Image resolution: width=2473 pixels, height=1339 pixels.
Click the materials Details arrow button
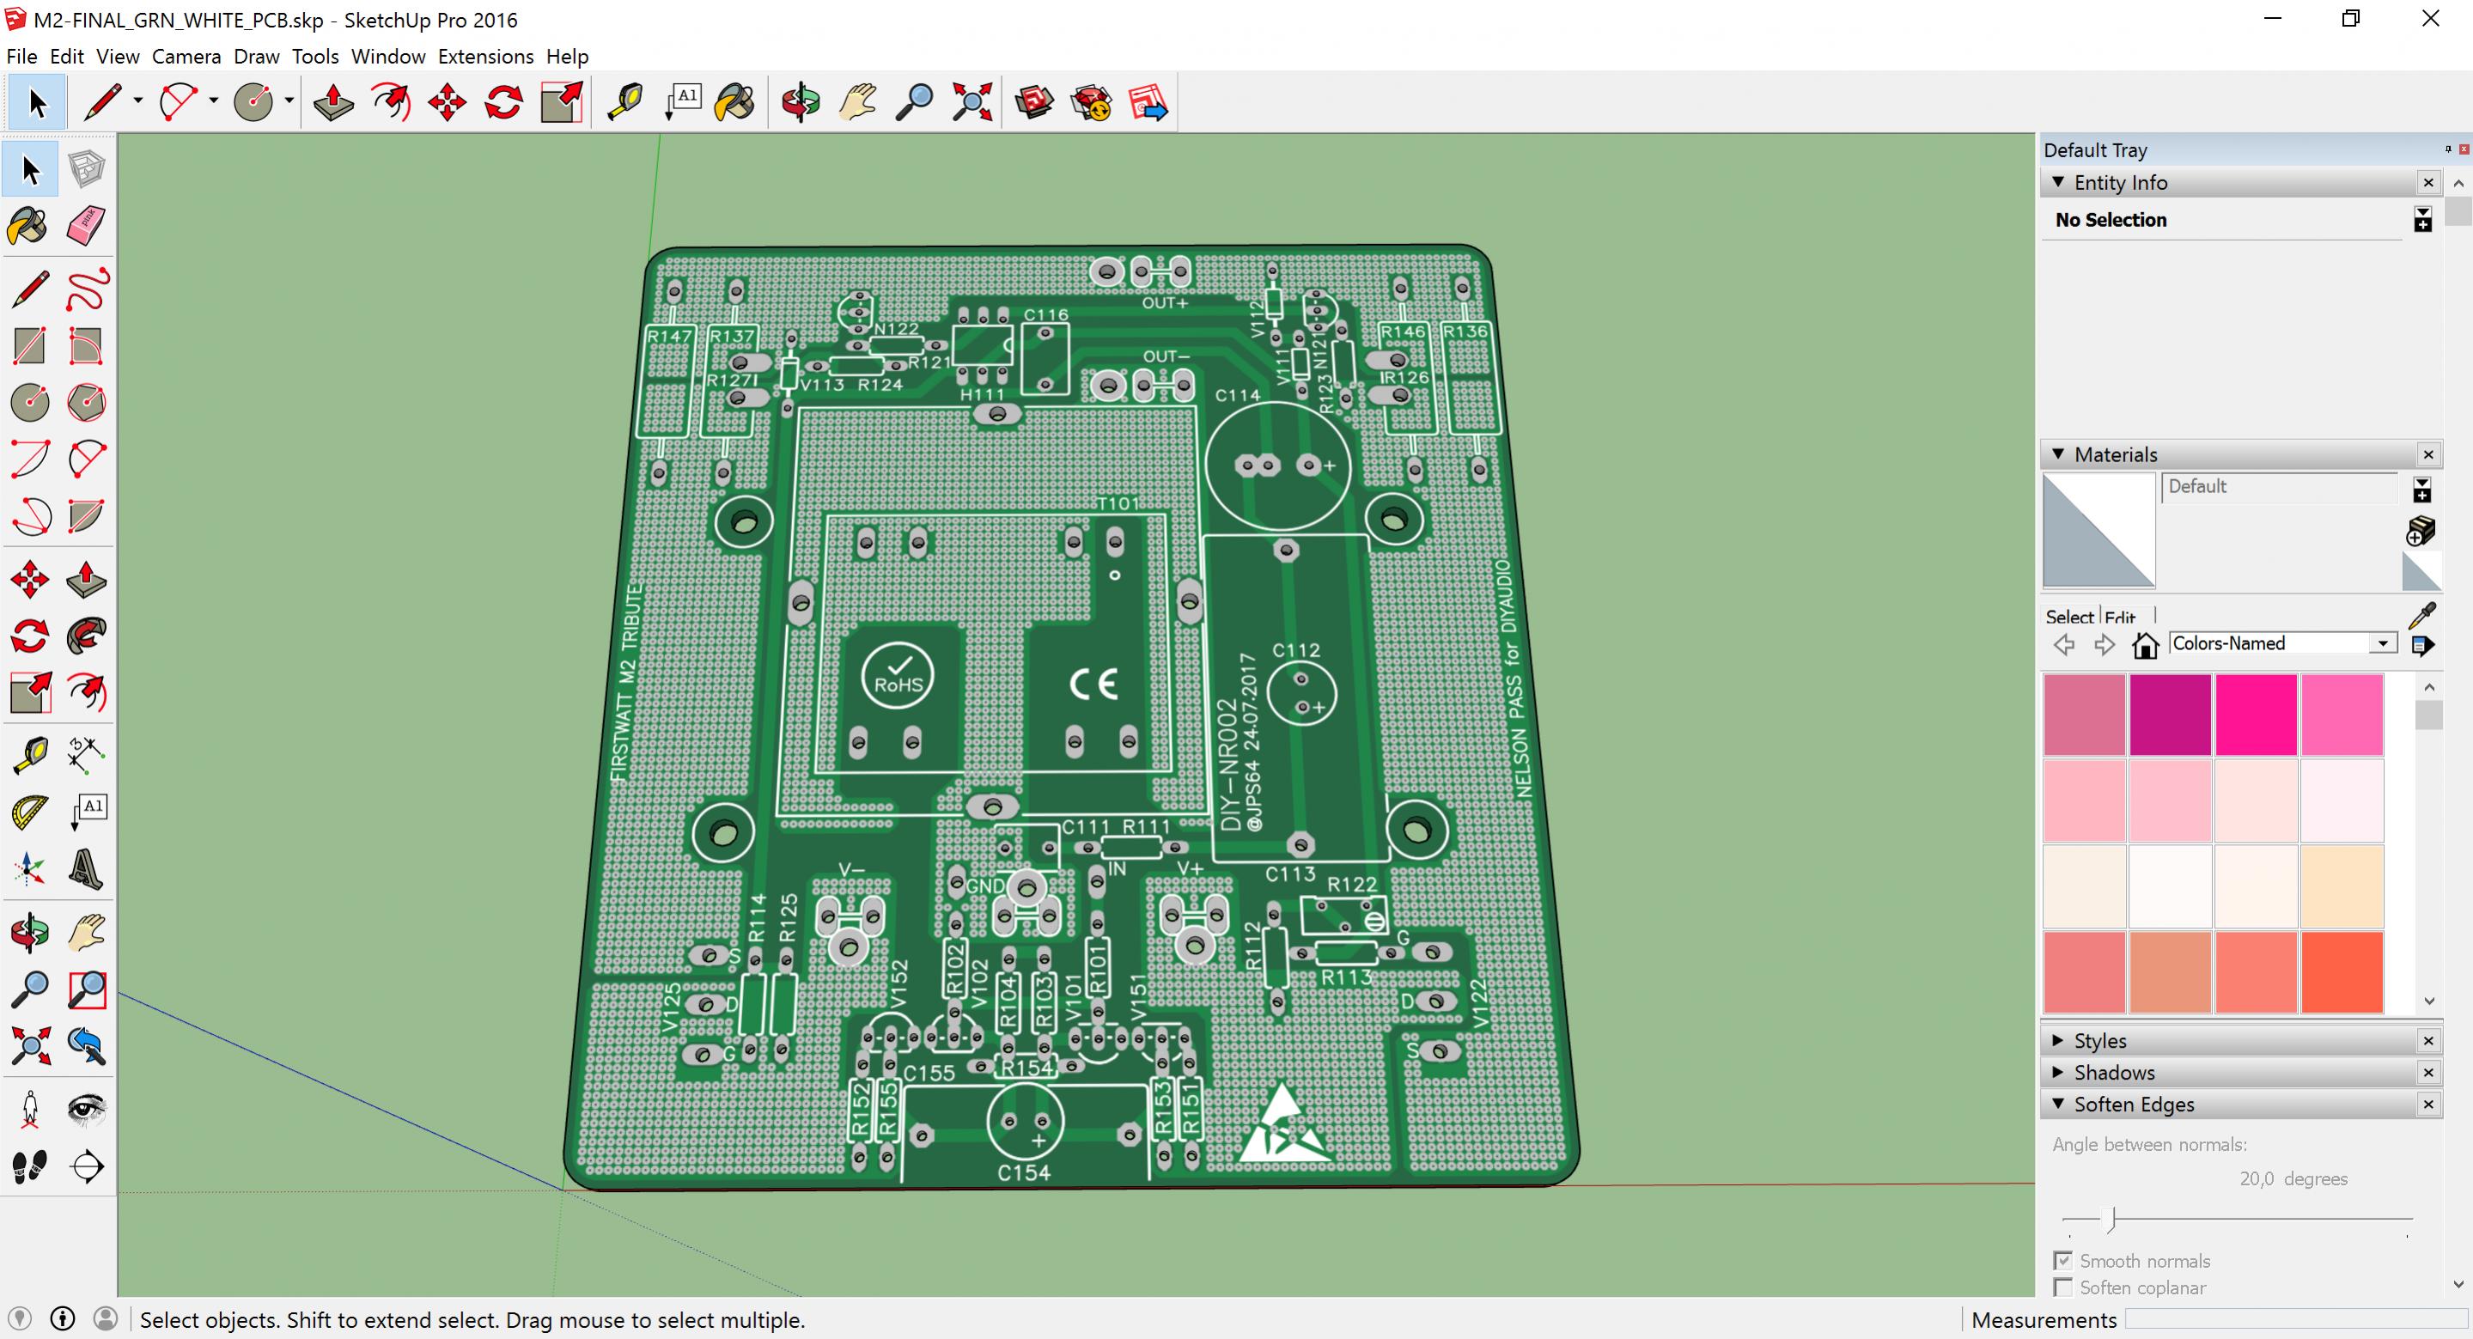tap(2423, 645)
